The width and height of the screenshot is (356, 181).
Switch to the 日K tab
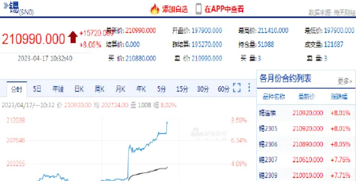click(x=79, y=89)
